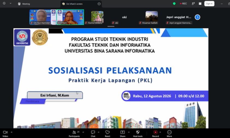This screenshot has width=230, height=138.
Task: Select Risma Meilana's participant thumbnail
Action: (x=97, y=17)
